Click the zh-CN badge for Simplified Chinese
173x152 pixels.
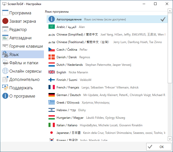(x=52, y=35)
